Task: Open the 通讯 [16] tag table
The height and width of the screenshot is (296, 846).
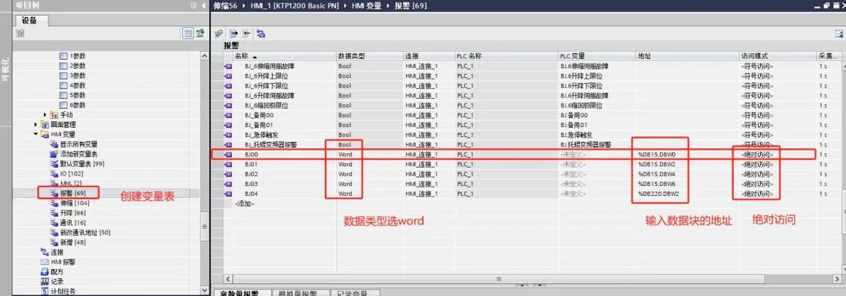Action: pos(72,223)
